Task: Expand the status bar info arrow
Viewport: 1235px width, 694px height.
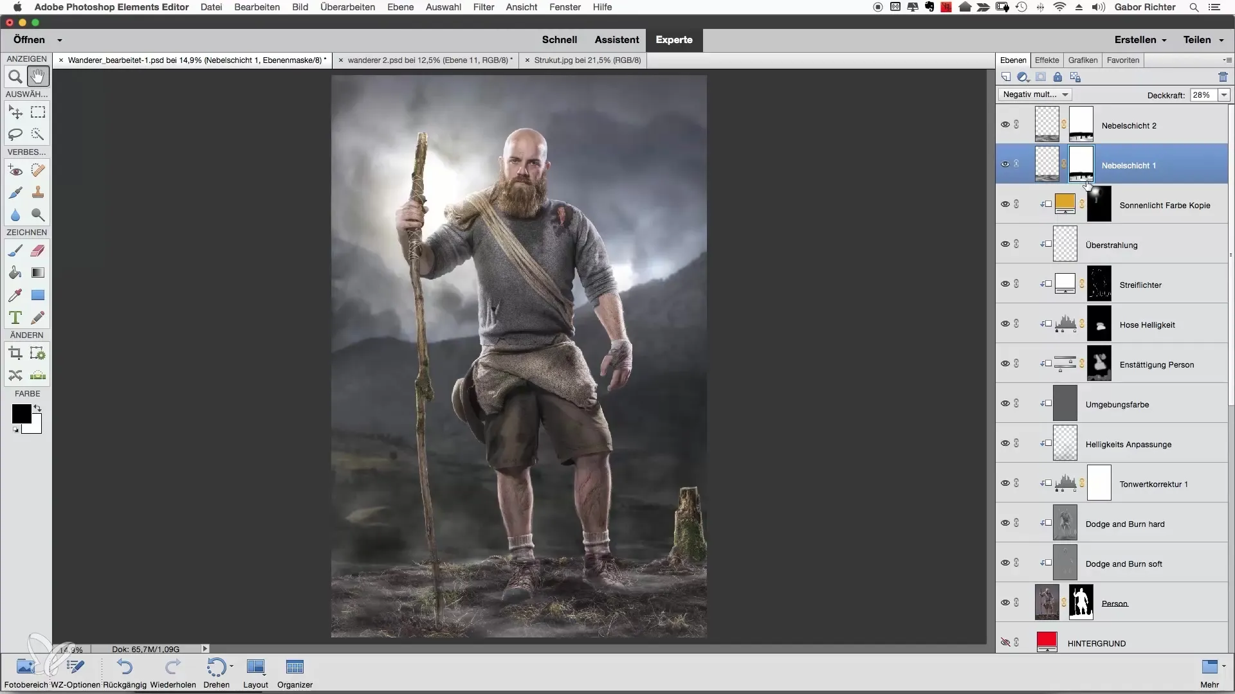Action: (x=205, y=649)
